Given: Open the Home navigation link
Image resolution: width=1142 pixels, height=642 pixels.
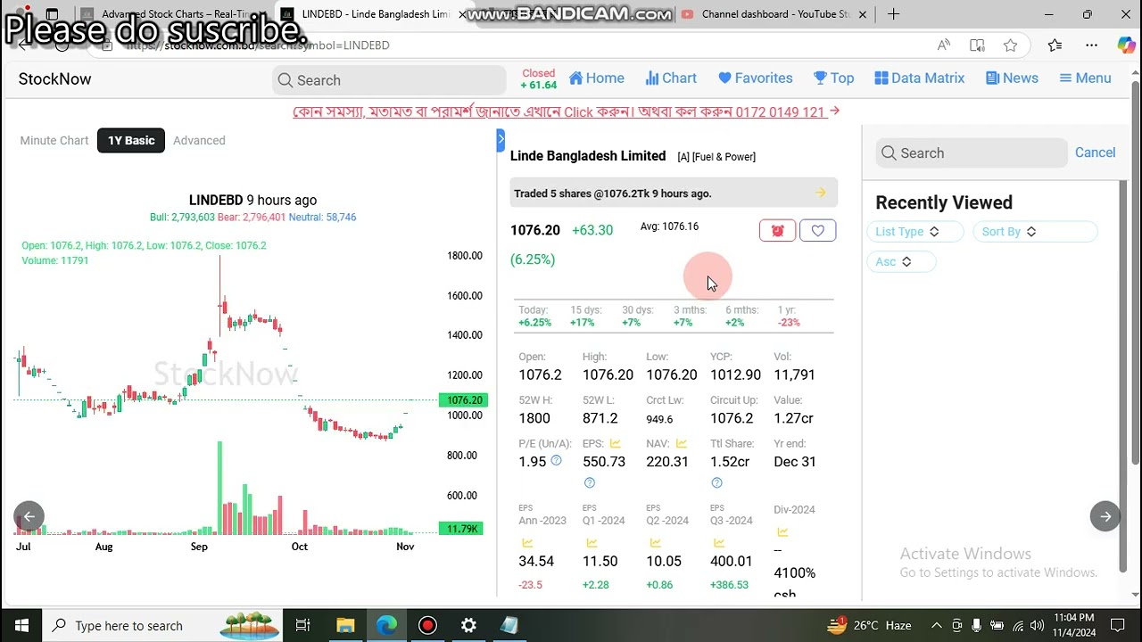Looking at the screenshot, I should tap(597, 78).
